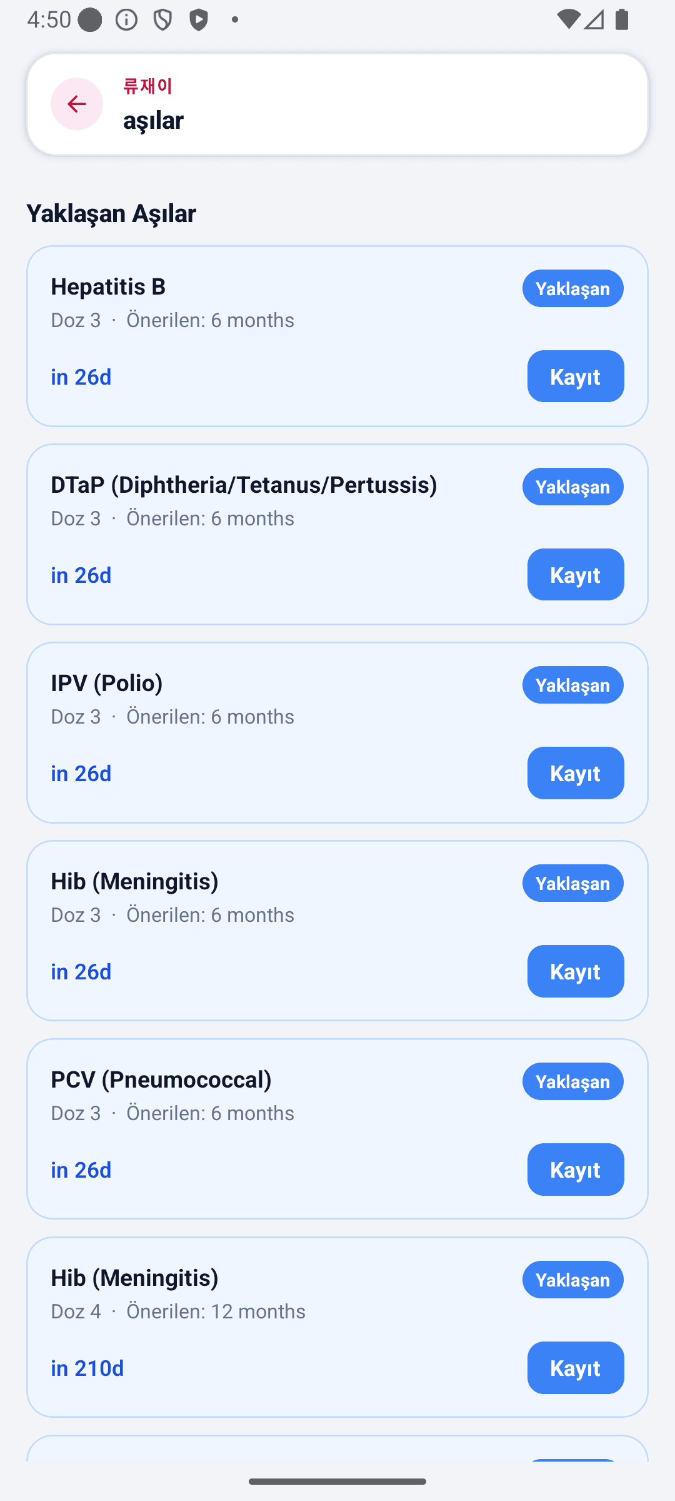Viewport: 675px width, 1501px height.
Task: Record the Hepatitis B dose with Kayıt
Action: coord(576,377)
